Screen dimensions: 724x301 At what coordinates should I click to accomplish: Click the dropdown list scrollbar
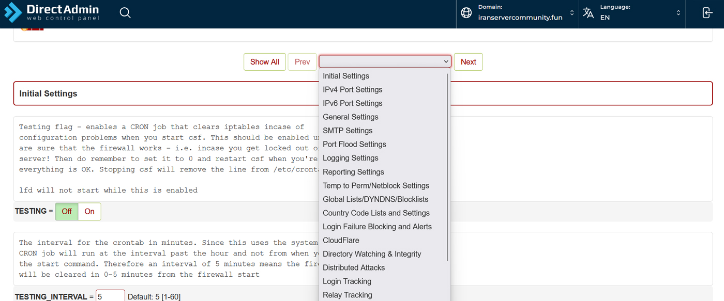(447, 165)
